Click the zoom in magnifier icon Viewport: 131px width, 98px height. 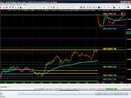point(119,8)
